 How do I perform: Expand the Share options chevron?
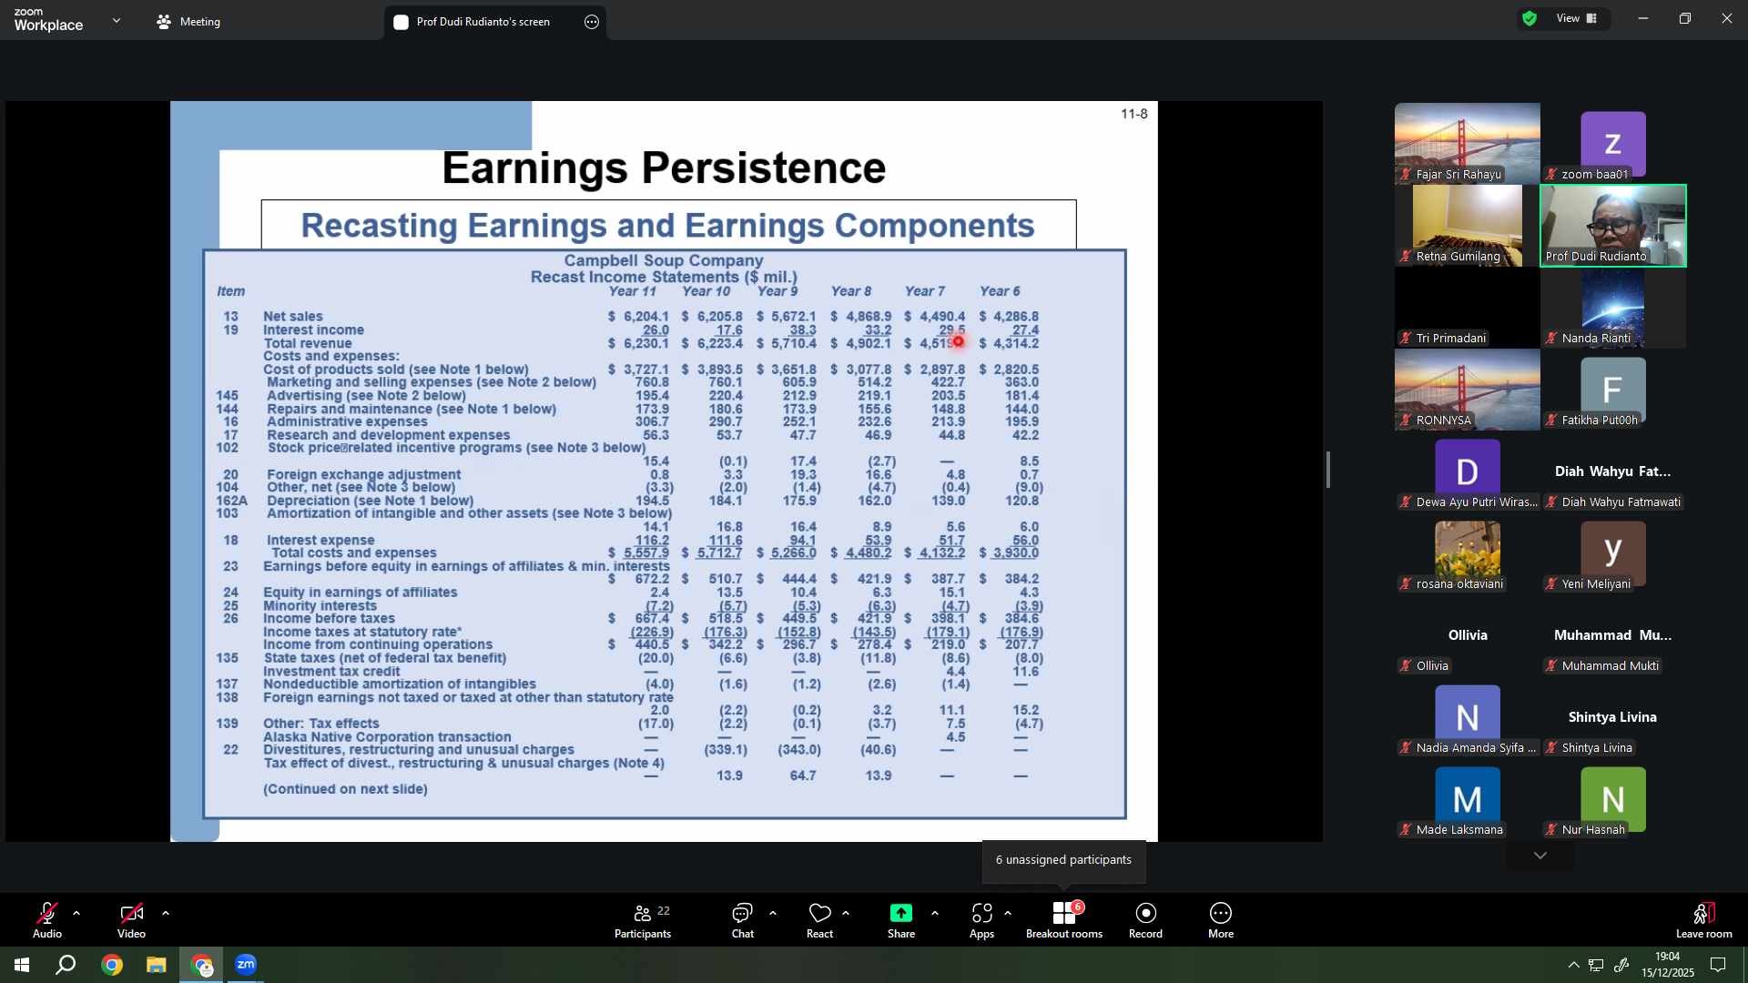[935, 913]
